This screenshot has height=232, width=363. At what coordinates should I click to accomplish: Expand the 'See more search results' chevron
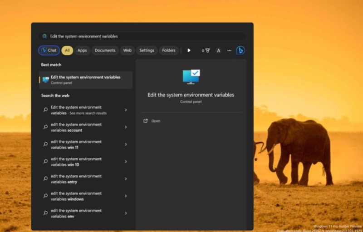(126, 110)
